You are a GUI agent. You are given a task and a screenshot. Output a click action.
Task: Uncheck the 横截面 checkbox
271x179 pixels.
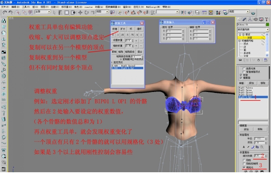(241, 78)
